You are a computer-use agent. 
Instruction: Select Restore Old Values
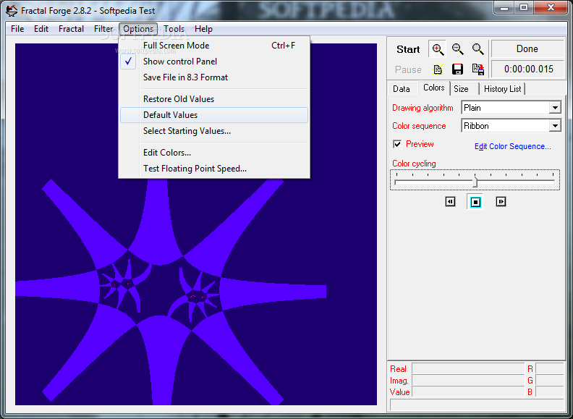(x=214, y=99)
